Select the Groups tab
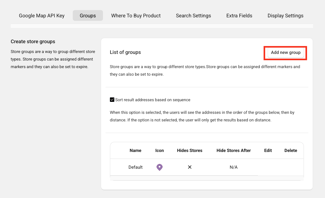This screenshot has width=325, height=198. pyautogui.click(x=88, y=15)
